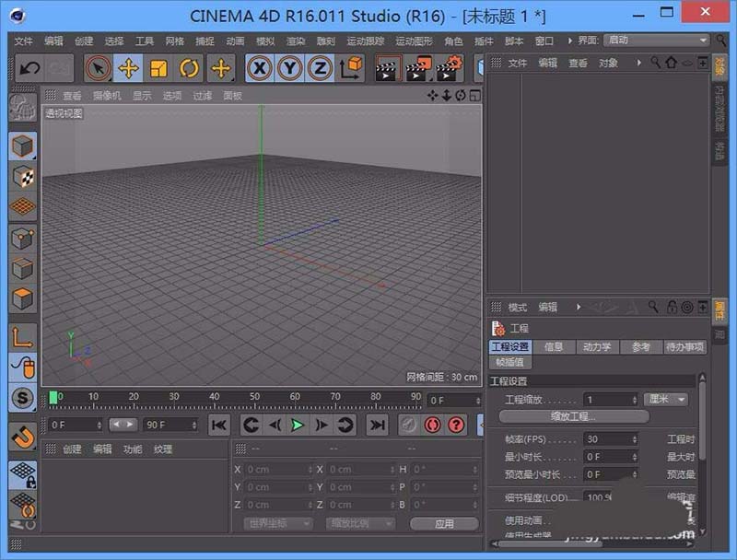Open the 文件 menu in menu bar
Viewport: 737px width, 560px height.
pos(24,41)
